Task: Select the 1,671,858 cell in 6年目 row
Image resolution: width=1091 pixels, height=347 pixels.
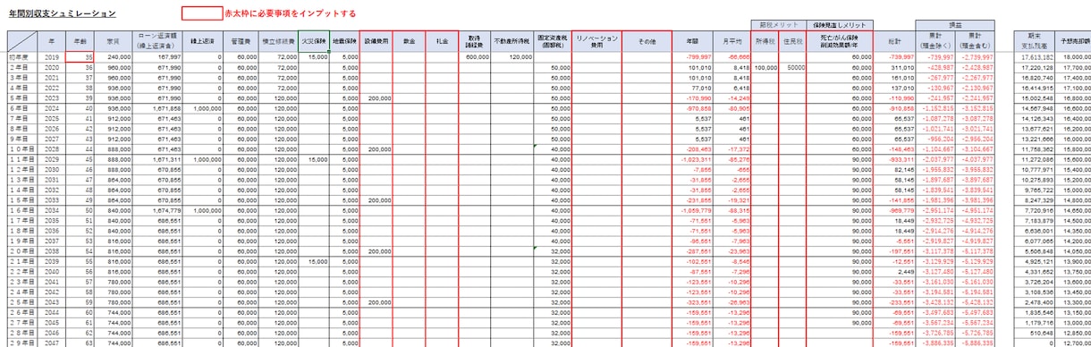Action: [157, 107]
